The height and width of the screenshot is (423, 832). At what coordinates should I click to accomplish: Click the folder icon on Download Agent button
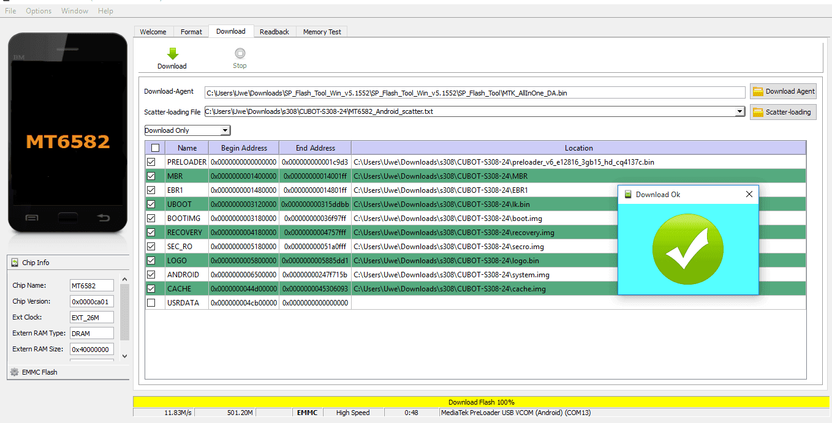point(758,91)
